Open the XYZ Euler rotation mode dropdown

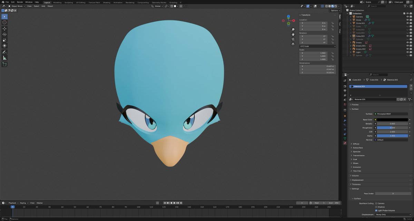coord(317,46)
